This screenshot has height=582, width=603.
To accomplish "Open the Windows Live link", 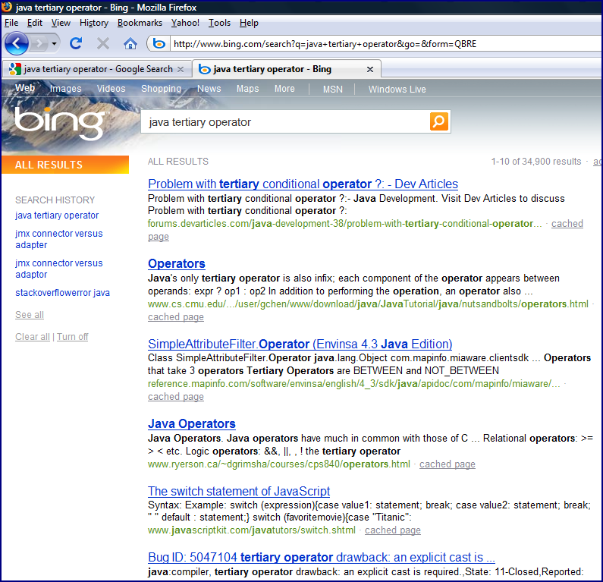I will point(397,90).
